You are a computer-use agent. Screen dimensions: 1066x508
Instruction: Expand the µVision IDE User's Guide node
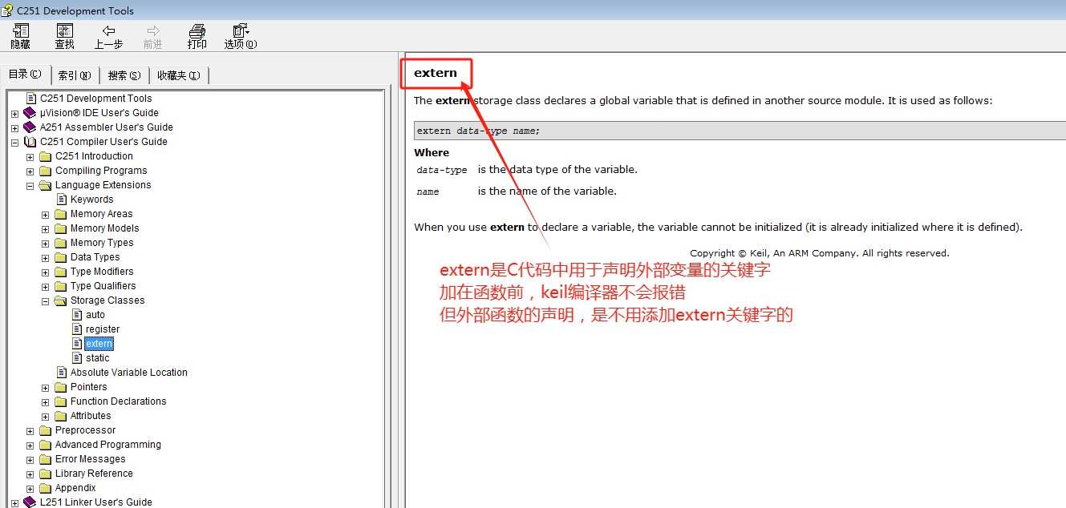(x=15, y=113)
